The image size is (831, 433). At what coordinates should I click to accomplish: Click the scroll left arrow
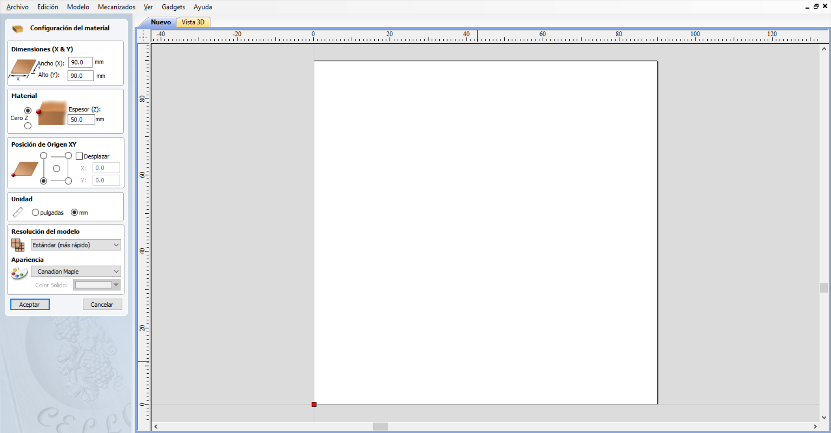(156, 427)
